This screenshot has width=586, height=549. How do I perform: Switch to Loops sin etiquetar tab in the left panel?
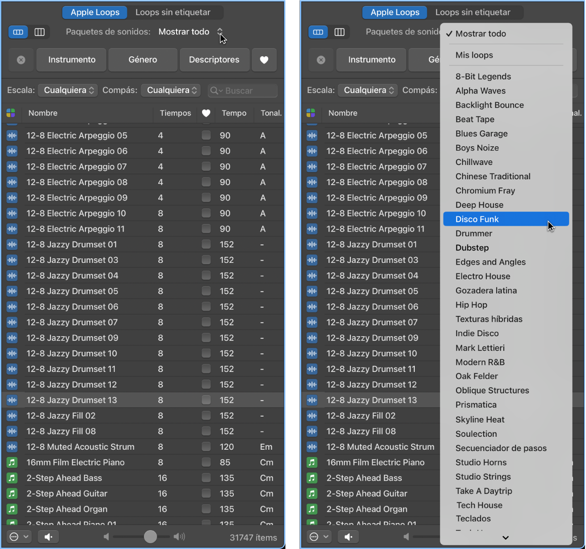(x=173, y=13)
